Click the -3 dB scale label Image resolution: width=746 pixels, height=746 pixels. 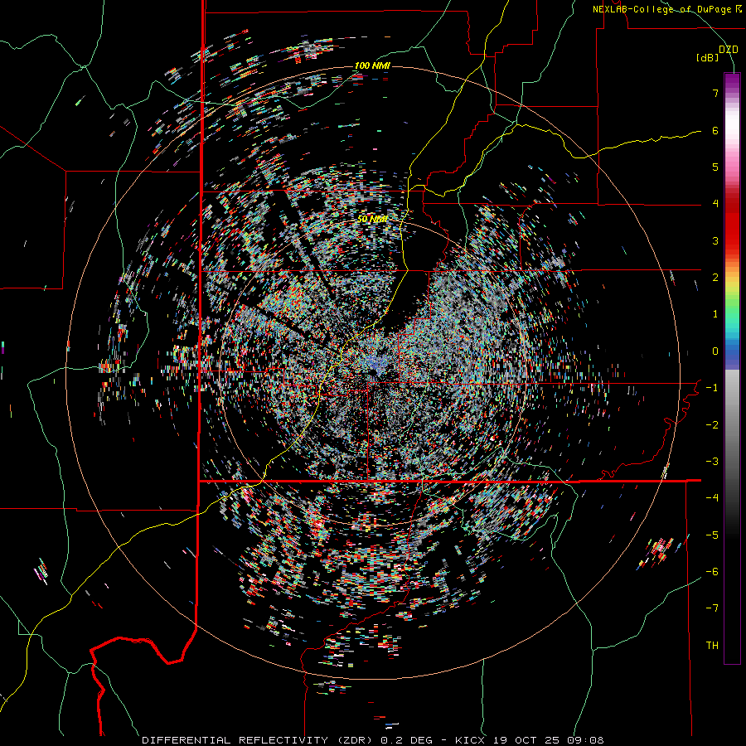712,462
